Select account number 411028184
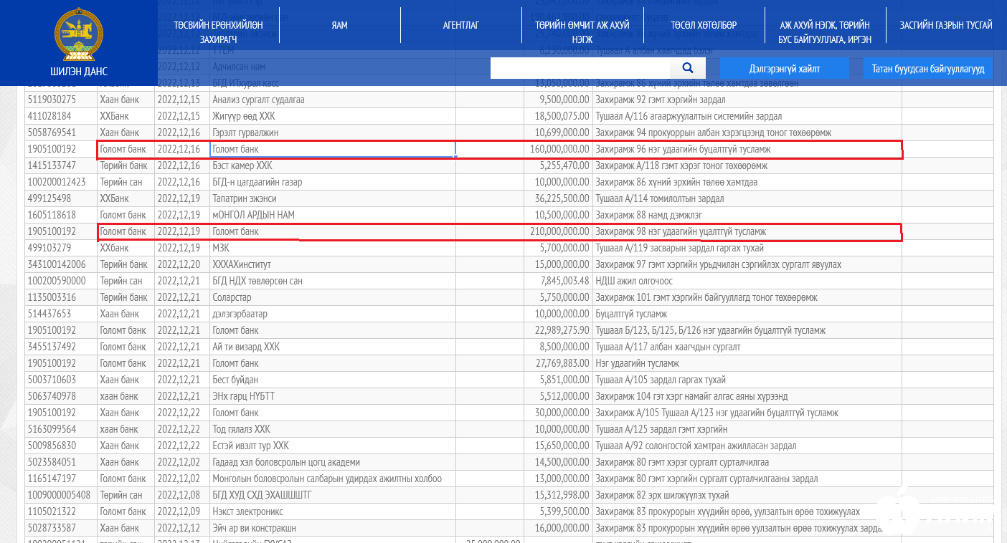 point(61,116)
